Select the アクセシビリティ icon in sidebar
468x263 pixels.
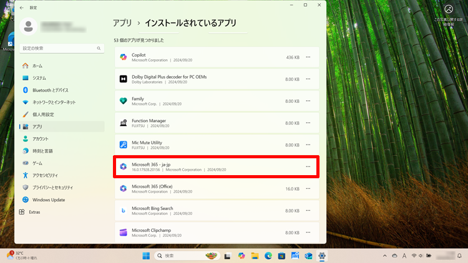(26, 175)
